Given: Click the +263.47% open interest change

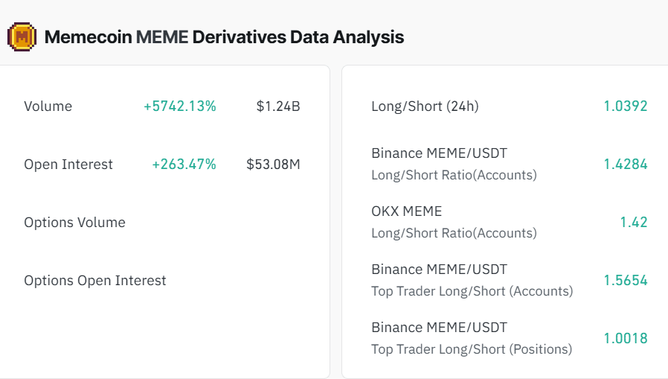Looking at the screenshot, I should click(184, 165).
